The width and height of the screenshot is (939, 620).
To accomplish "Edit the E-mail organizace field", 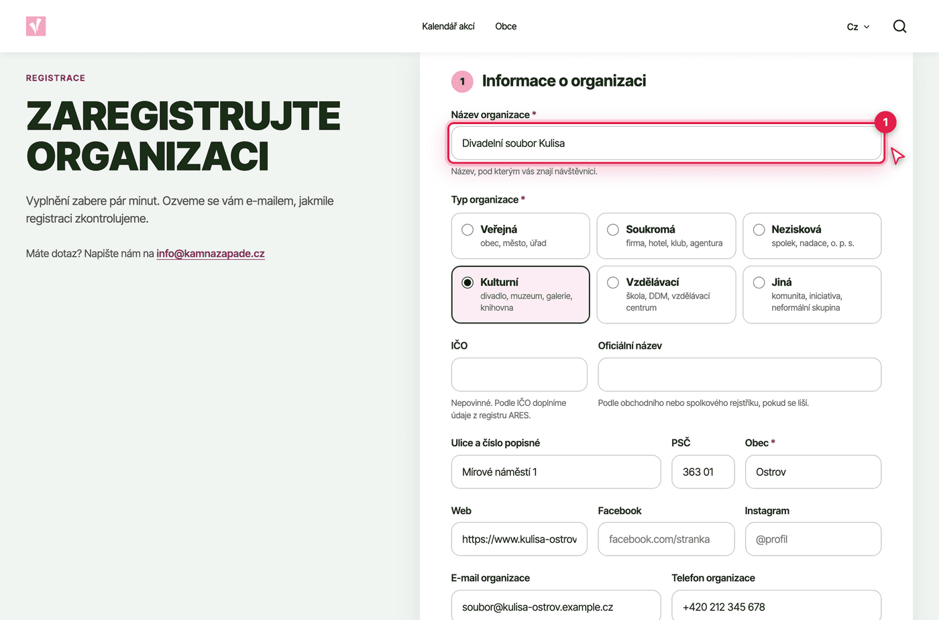I will 556,605.
